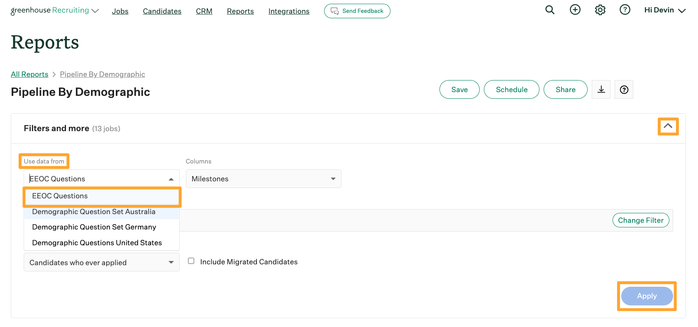
Task: Click the Include Migrated Candidates label
Action: 249,262
